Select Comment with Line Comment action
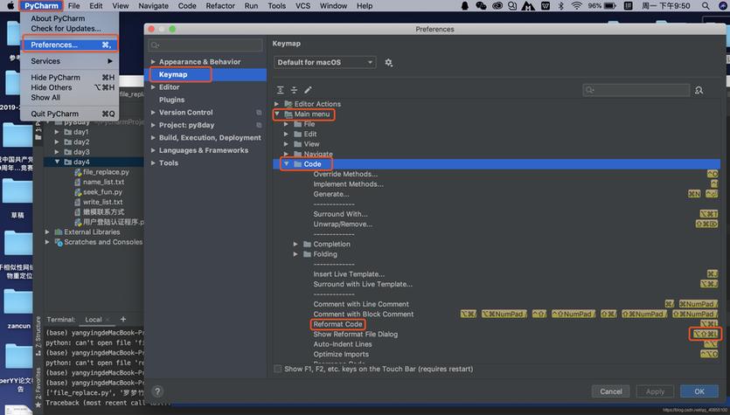This screenshot has height=415, width=730. [361, 304]
